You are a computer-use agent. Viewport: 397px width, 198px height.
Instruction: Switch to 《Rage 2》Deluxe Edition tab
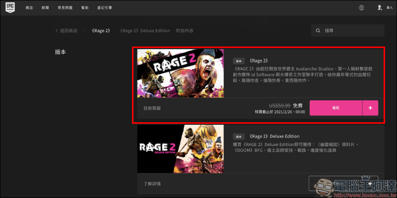(144, 31)
